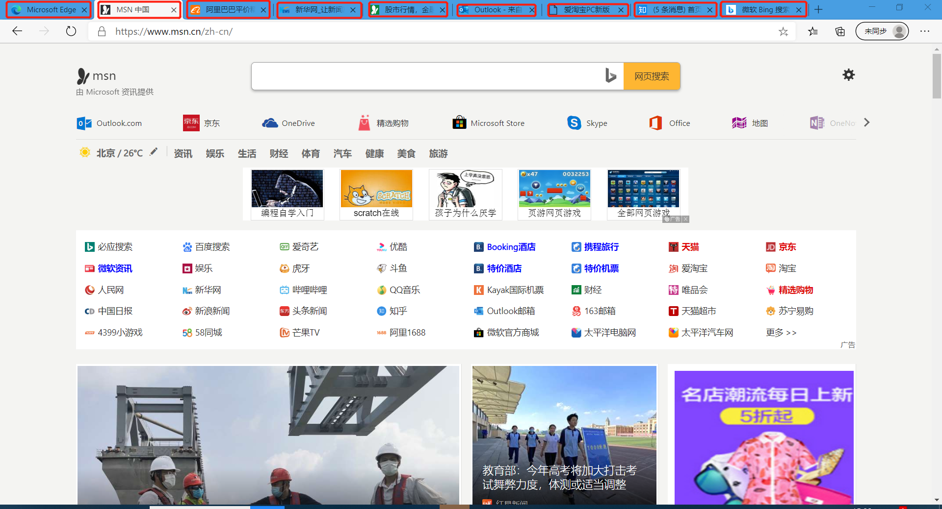The width and height of the screenshot is (942, 509).
Task: Open the Booking酒店 link
Action: (x=505, y=247)
